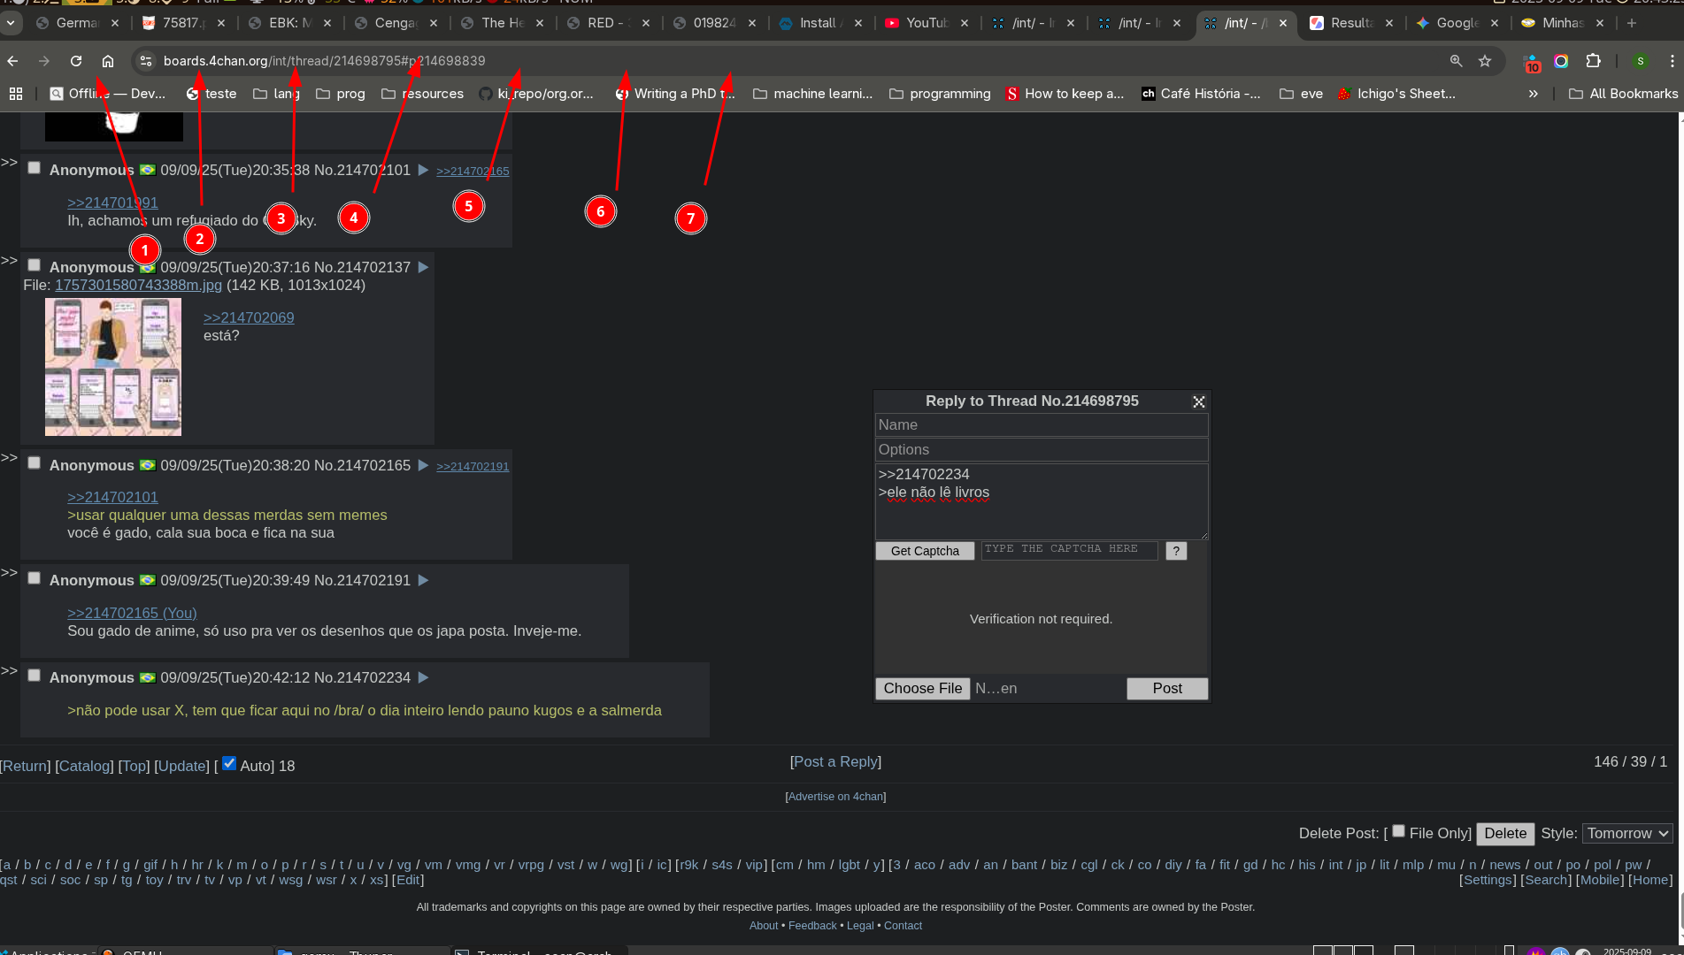
Task: Tick the checkbox for post No.214702234
Action: [34, 676]
